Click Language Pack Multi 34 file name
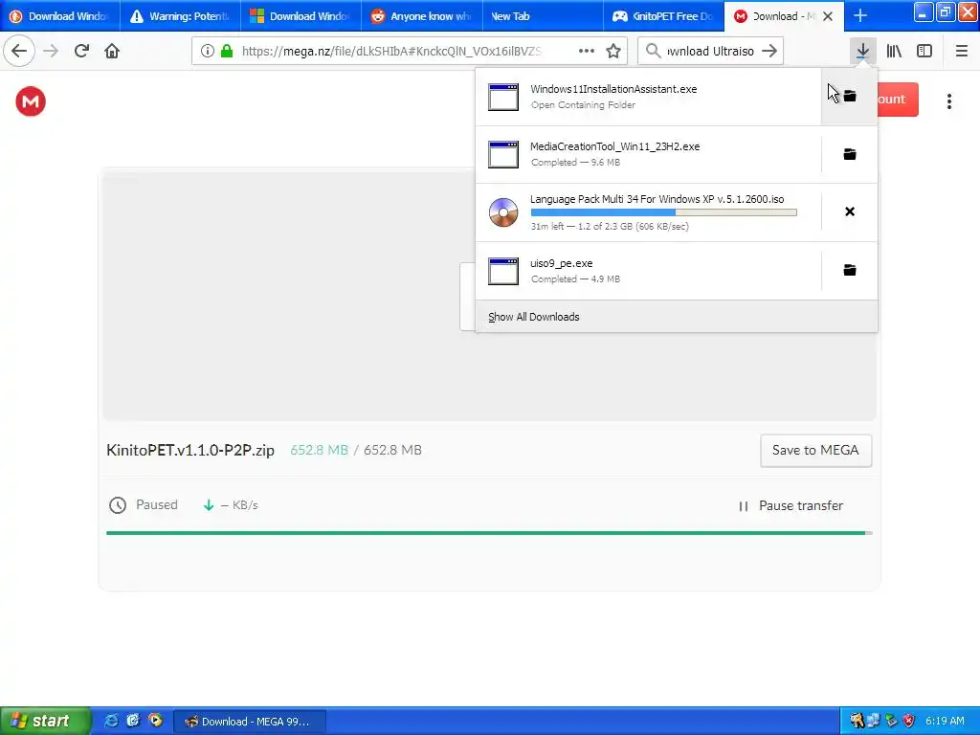 point(657,199)
